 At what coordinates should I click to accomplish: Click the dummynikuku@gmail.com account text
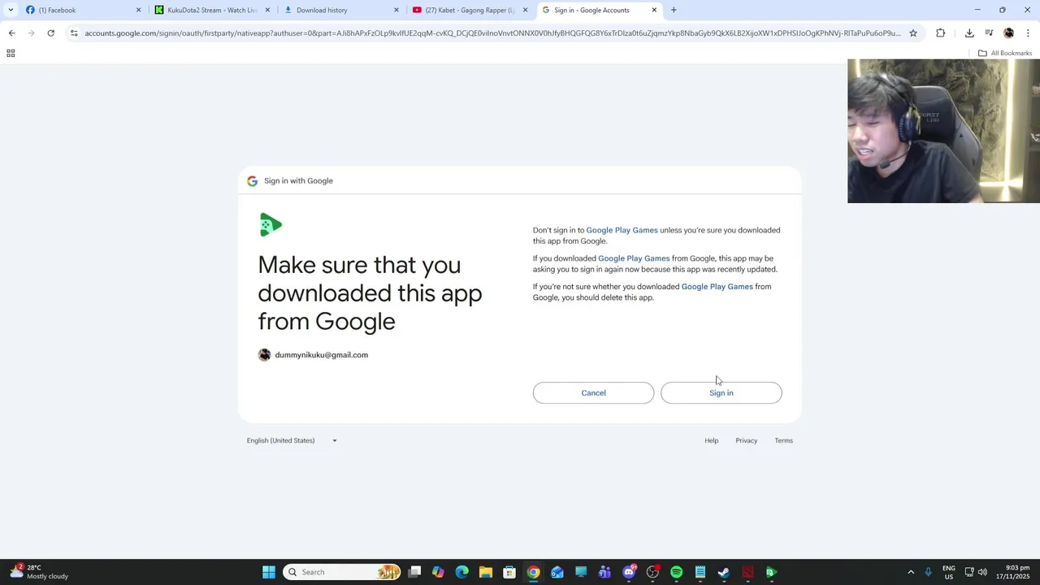322,355
